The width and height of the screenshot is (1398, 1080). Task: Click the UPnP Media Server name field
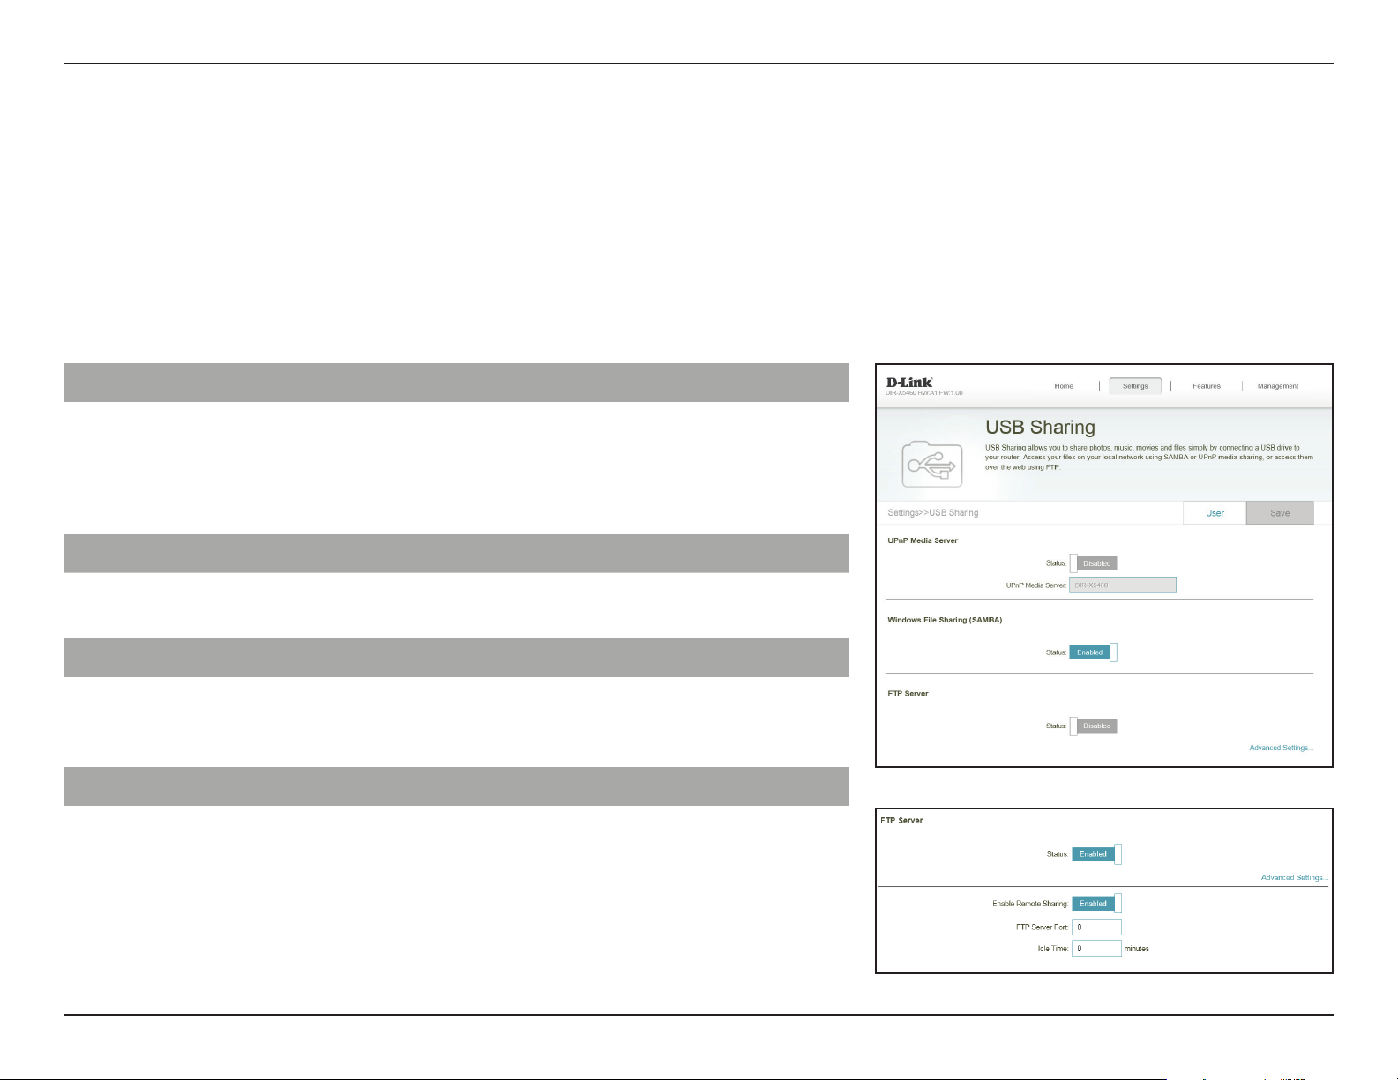pyautogui.click(x=1123, y=585)
